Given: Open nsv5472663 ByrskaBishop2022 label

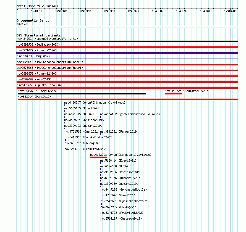Looking at the screenshot, I should [41, 85].
